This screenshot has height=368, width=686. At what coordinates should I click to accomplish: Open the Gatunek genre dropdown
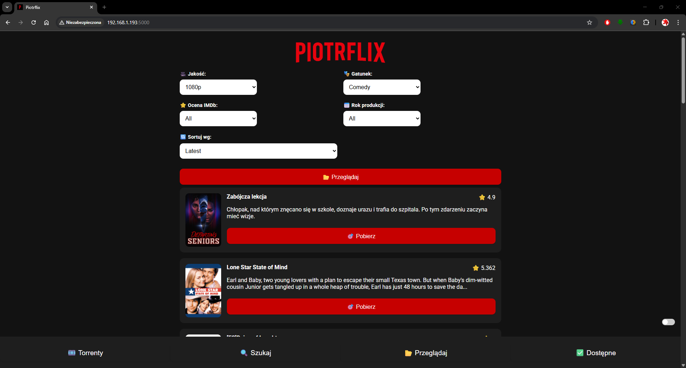pyautogui.click(x=382, y=87)
